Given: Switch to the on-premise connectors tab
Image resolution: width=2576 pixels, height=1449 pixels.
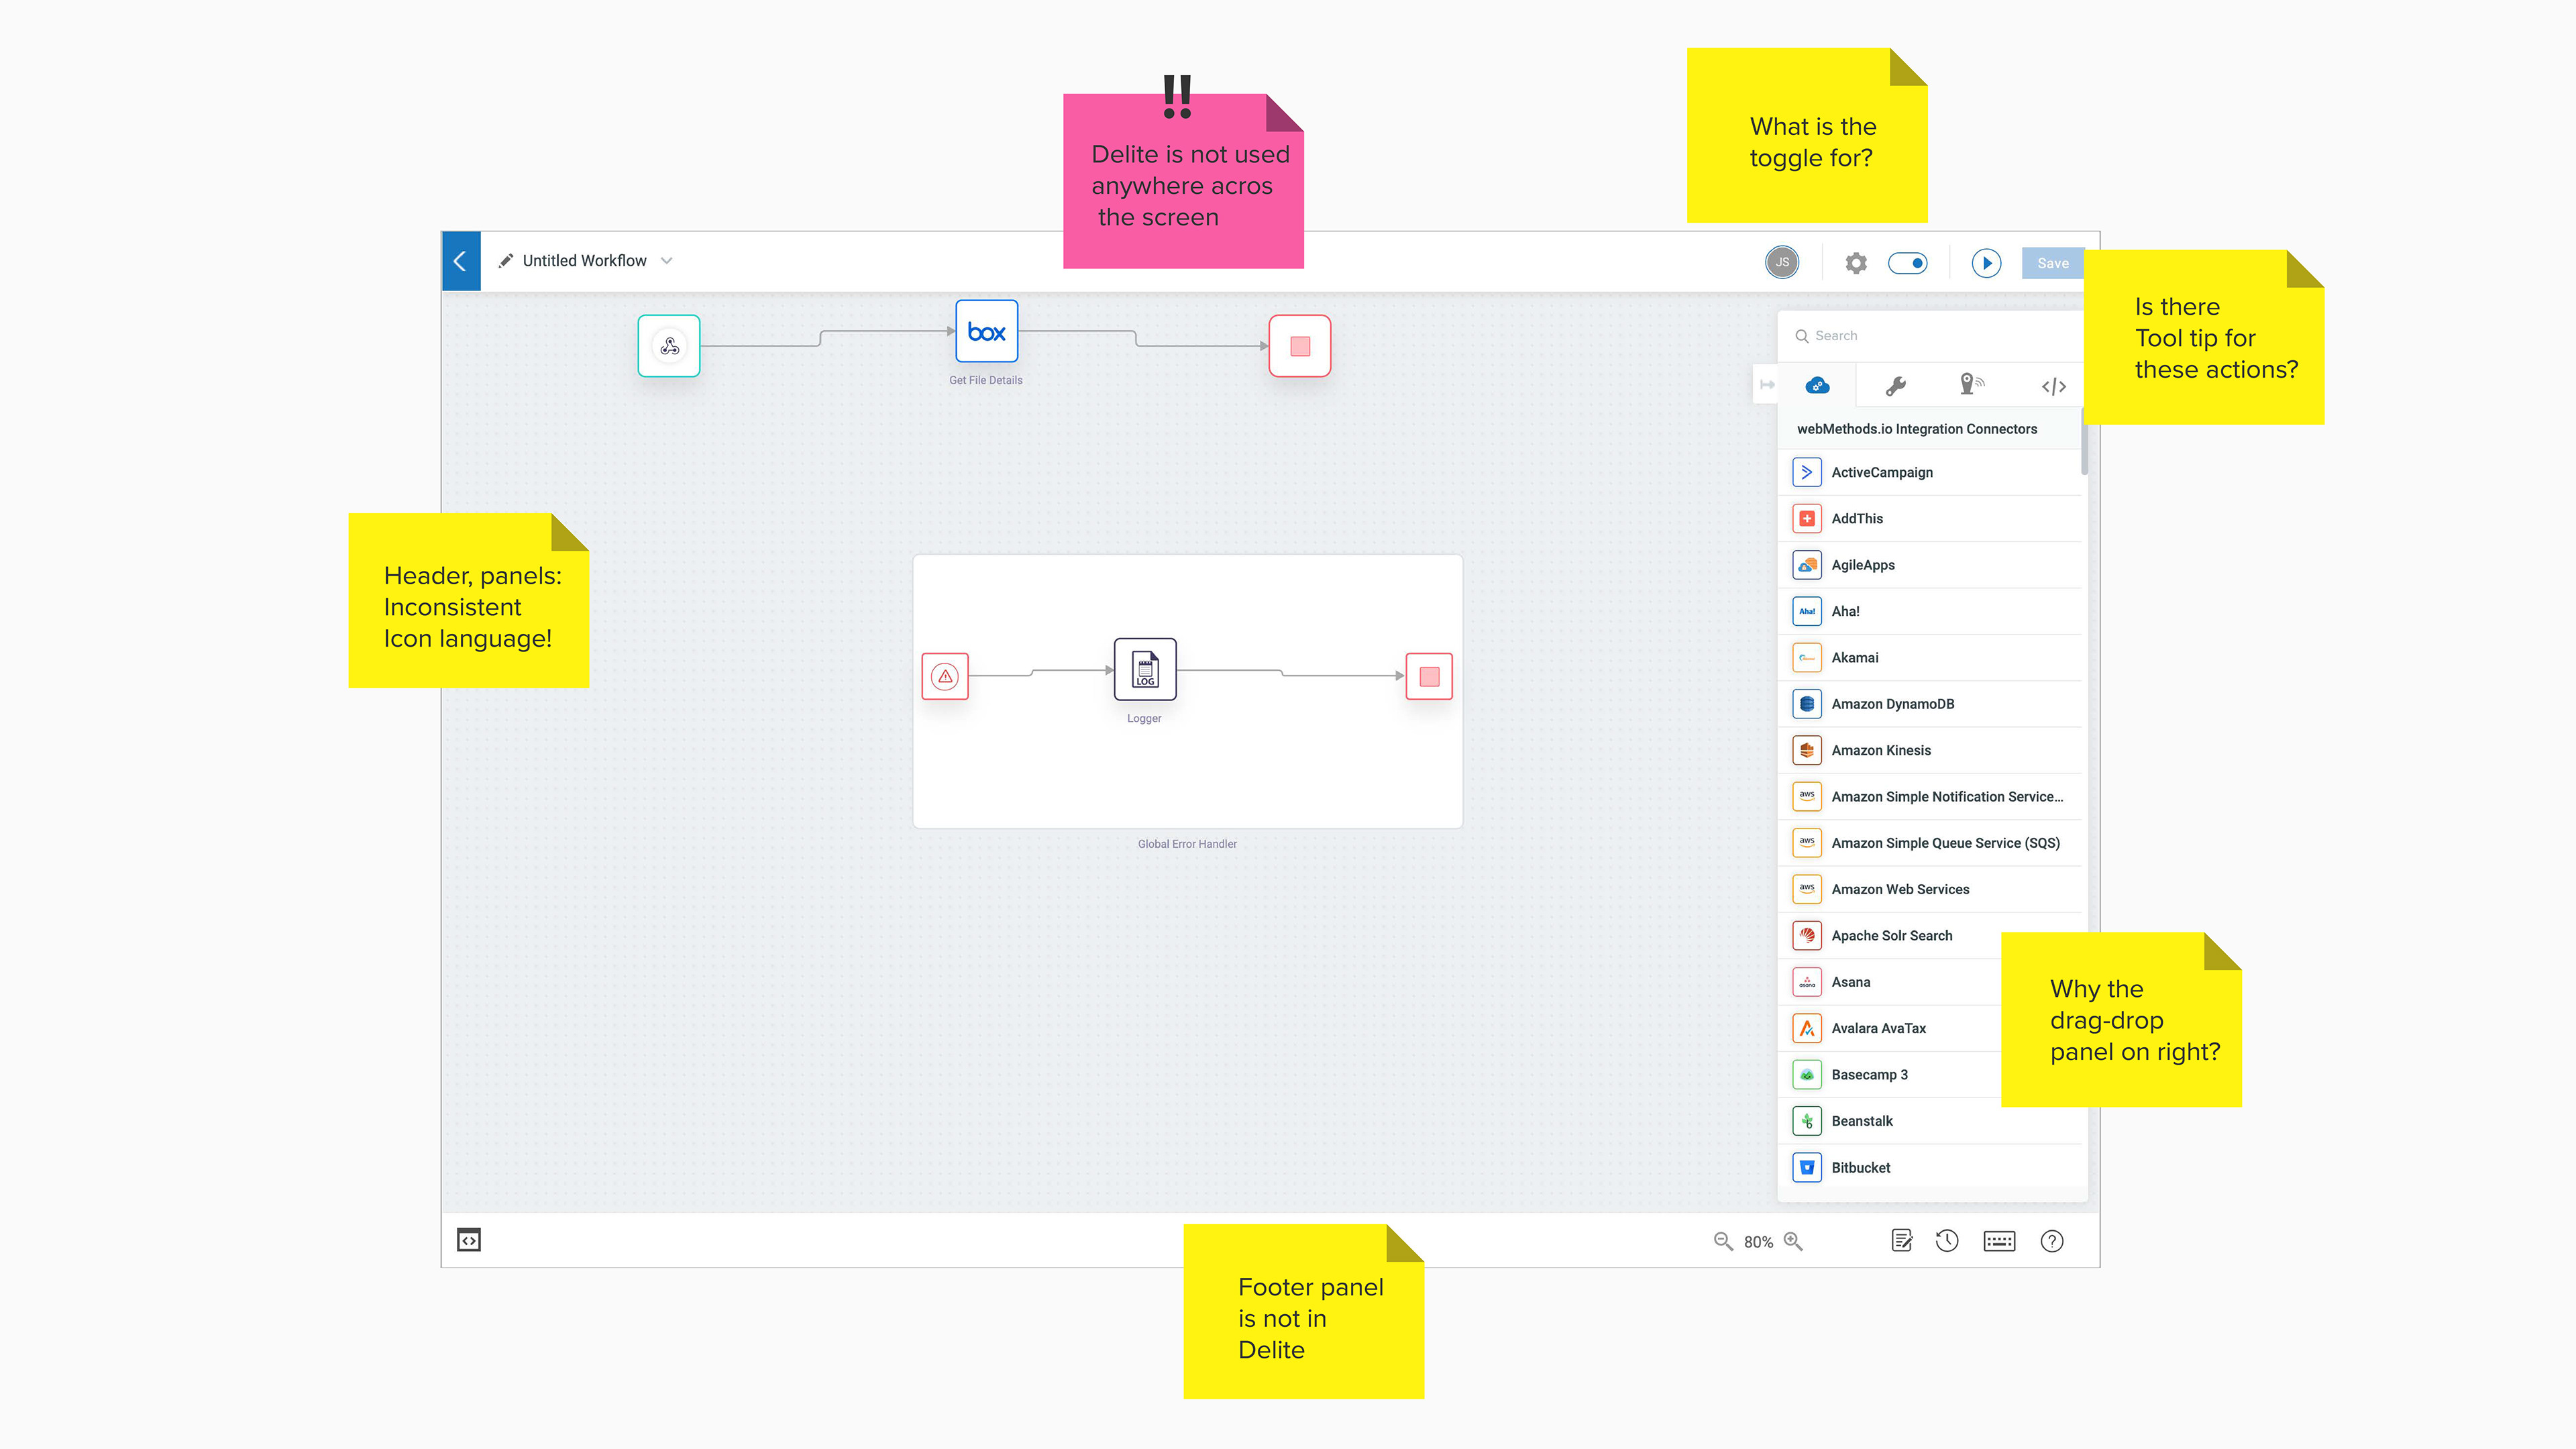Looking at the screenshot, I should pos(1972,385).
